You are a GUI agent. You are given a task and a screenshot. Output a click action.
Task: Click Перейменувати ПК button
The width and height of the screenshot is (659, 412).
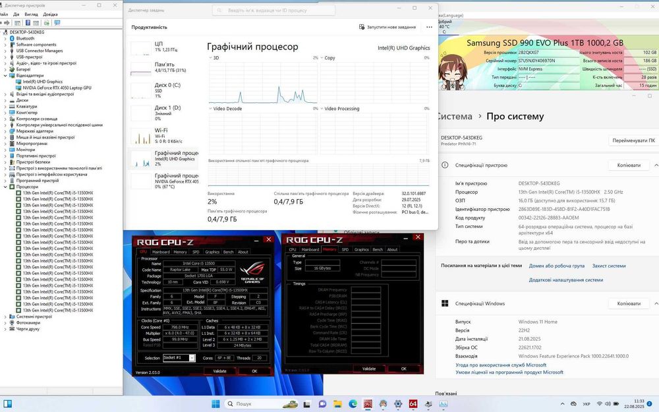[633, 140]
